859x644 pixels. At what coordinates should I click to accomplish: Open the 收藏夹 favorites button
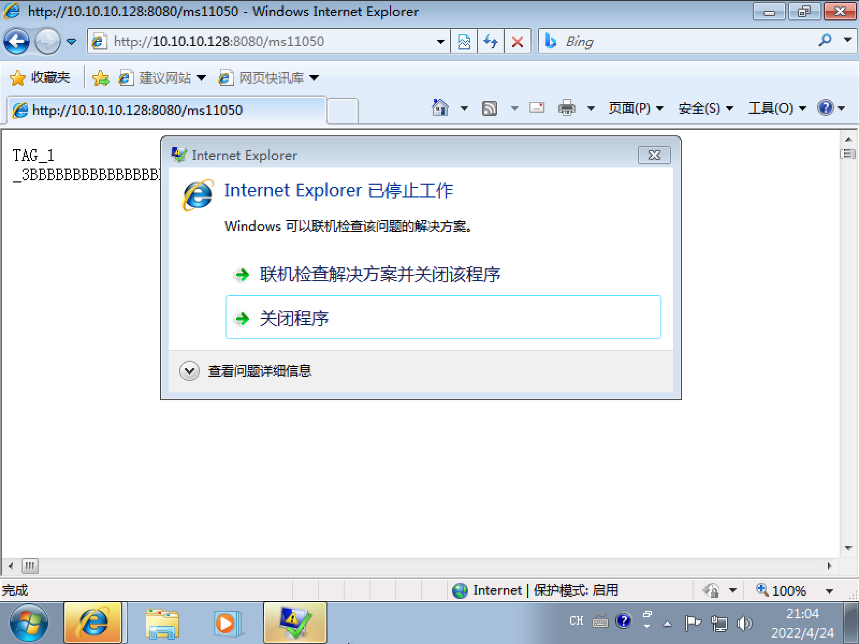click(x=39, y=78)
